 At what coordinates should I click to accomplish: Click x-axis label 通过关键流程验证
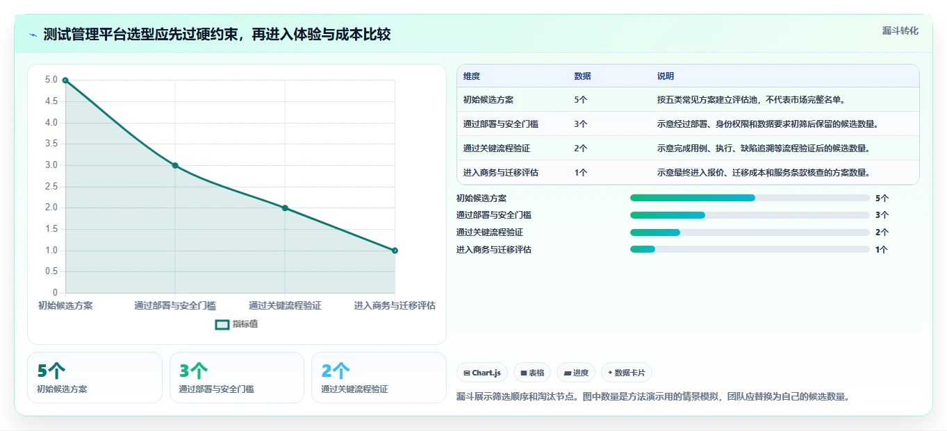coord(285,305)
